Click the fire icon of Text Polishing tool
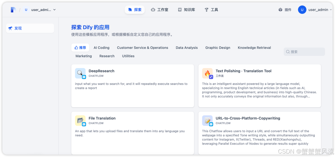 tap(207, 73)
